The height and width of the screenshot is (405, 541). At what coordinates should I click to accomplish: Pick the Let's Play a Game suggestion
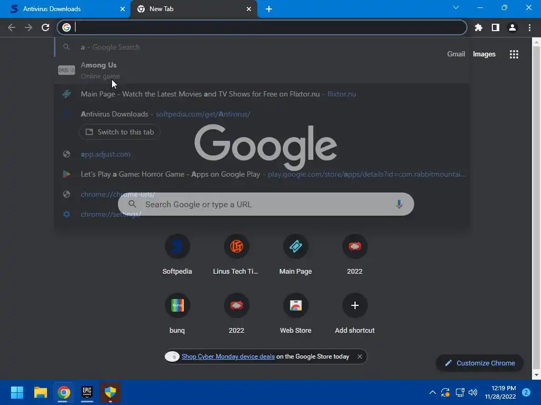click(262, 174)
